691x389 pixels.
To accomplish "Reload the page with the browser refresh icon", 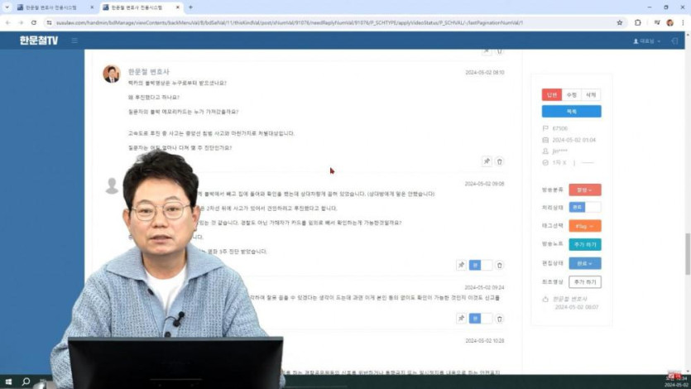I will (33, 22).
